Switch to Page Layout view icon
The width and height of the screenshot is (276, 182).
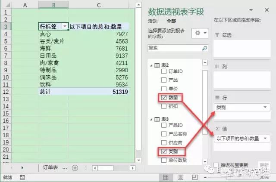180,177
